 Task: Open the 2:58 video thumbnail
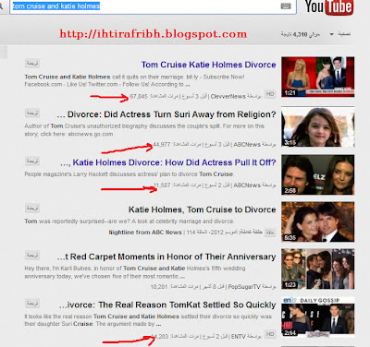tap(317, 174)
